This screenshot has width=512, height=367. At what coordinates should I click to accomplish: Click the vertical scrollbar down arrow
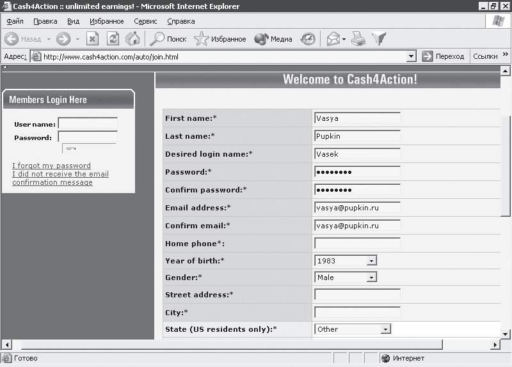[x=505, y=334]
